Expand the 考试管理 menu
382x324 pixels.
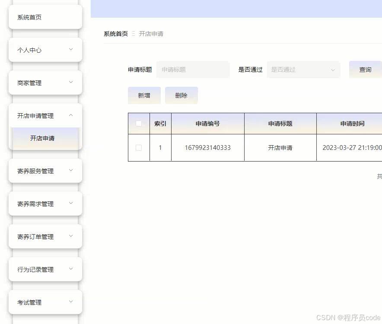(45, 302)
